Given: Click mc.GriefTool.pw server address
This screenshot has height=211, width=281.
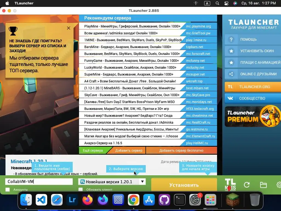Looking at the screenshot, I should pos(198,33).
